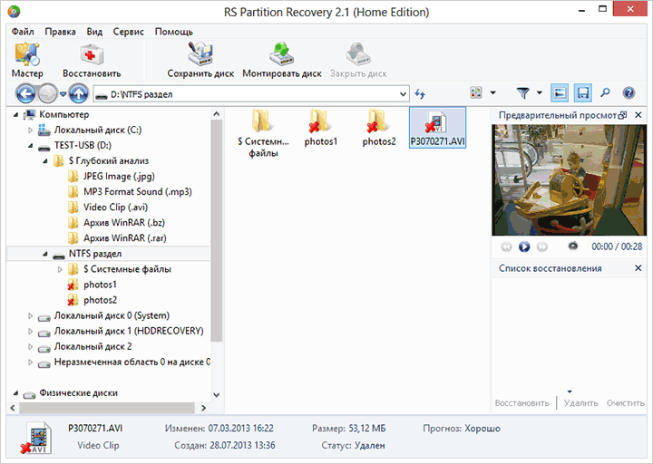
Task: Click the Восстановить toolbar icon
Action: click(92, 60)
